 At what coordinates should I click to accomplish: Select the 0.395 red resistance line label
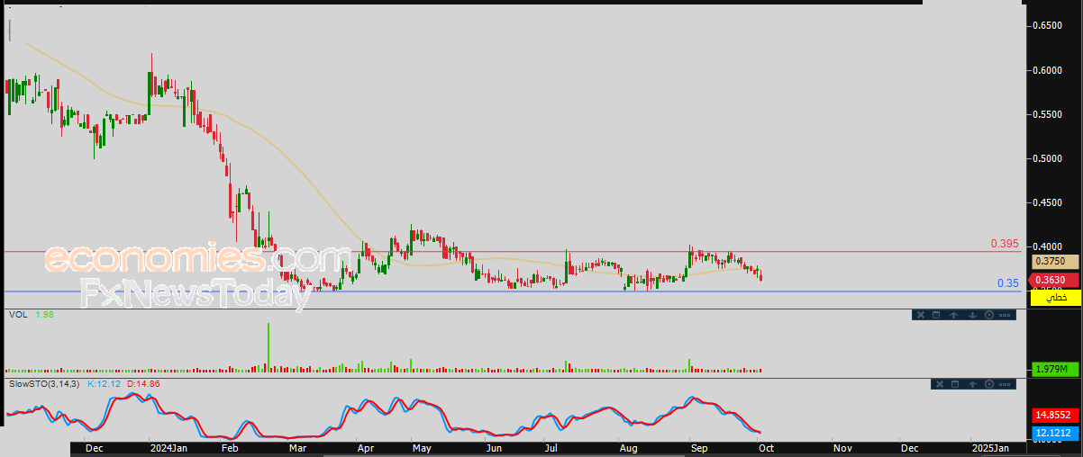pos(1005,244)
